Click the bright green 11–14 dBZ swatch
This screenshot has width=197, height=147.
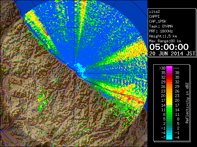pyautogui.click(x=169, y=110)
